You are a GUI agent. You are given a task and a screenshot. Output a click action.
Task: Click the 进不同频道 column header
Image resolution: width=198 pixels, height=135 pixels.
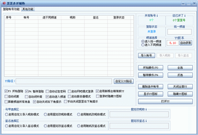(x=49, y=17)
